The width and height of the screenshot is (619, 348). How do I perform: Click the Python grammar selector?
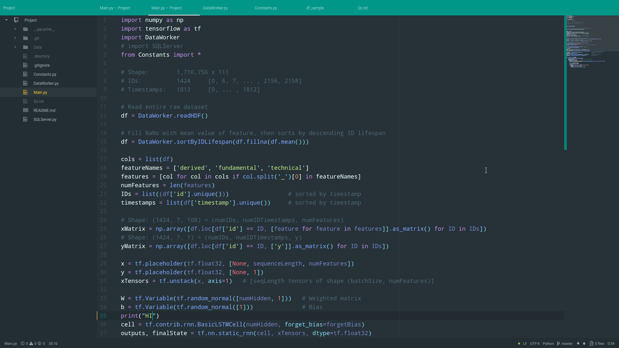tap(548, 343)
